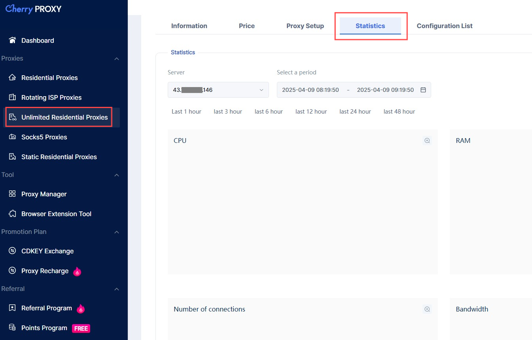Open the Configuration List tab

tap(444, 26)
